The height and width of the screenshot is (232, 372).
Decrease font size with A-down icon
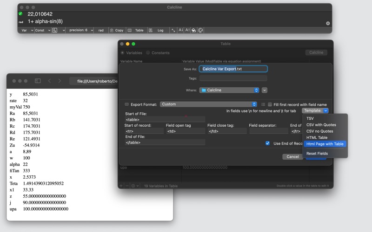(181, 30)
